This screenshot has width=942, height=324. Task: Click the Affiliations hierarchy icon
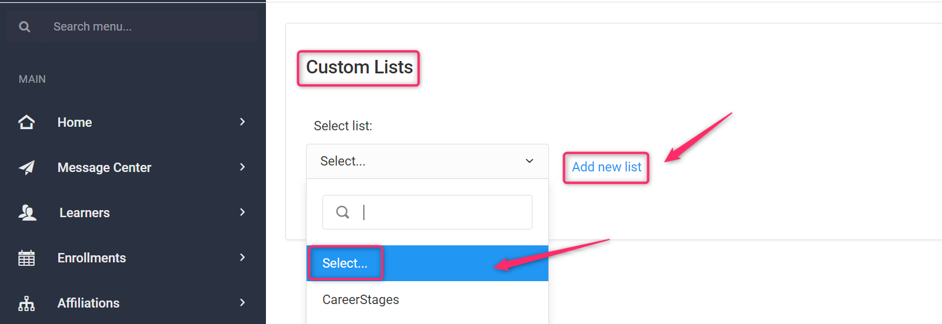point(26,303)
